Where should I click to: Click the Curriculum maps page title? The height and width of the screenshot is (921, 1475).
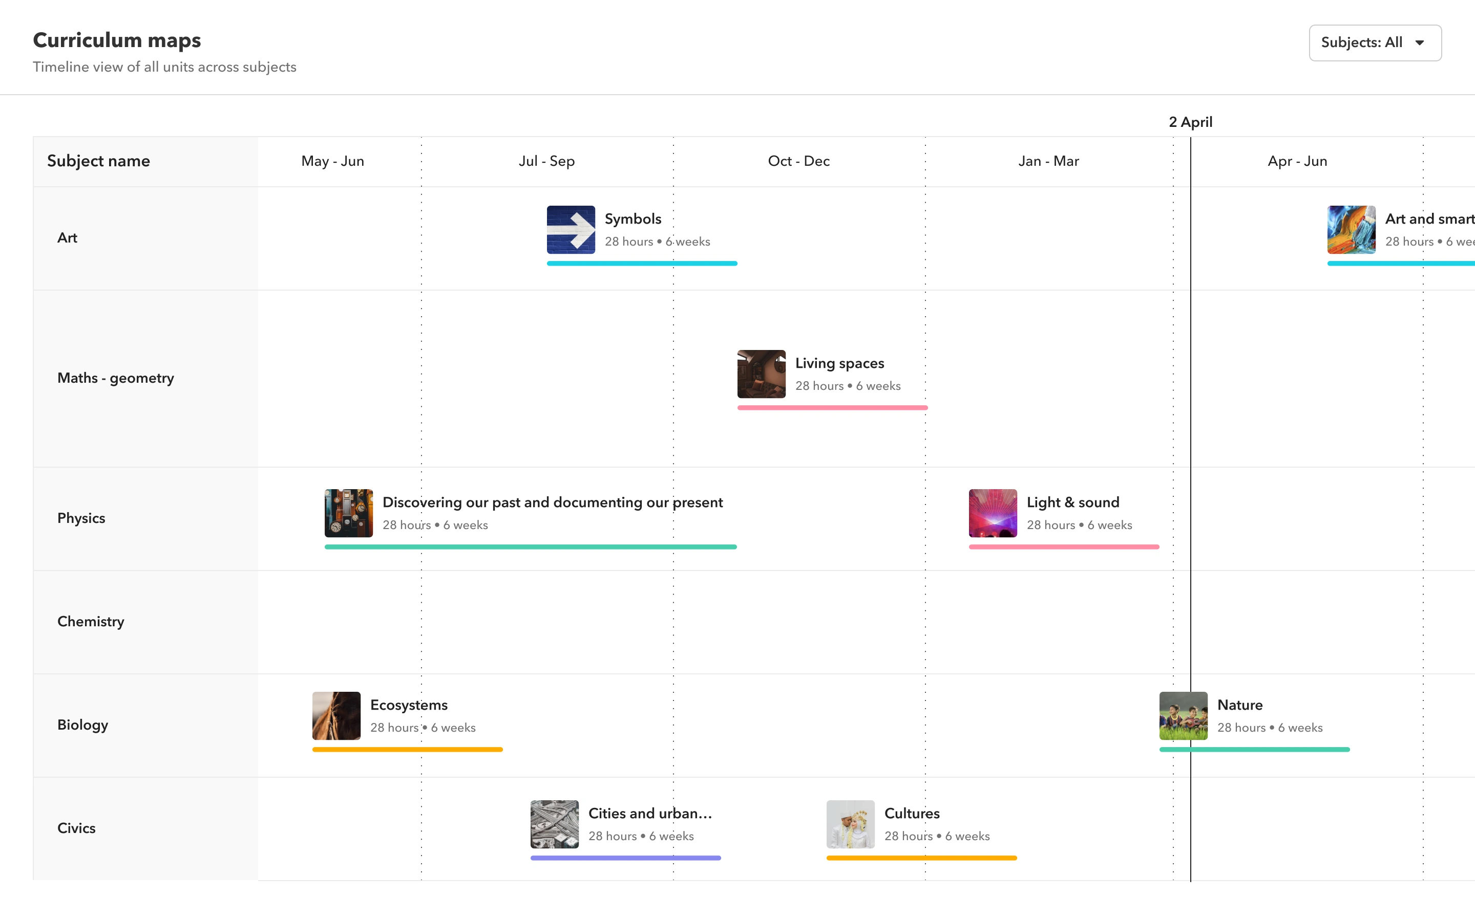pyautogui.click(x=117, y=39)
